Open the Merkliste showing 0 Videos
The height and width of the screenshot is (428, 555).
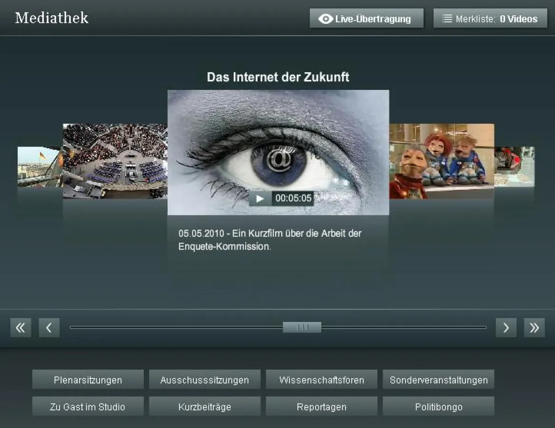[490, 19]
